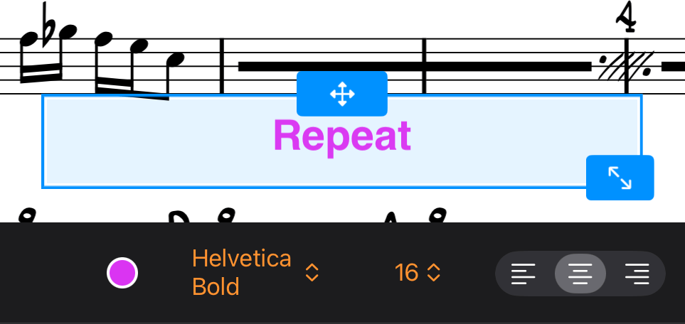Click the multi-measure rest bar

(327, 67)
